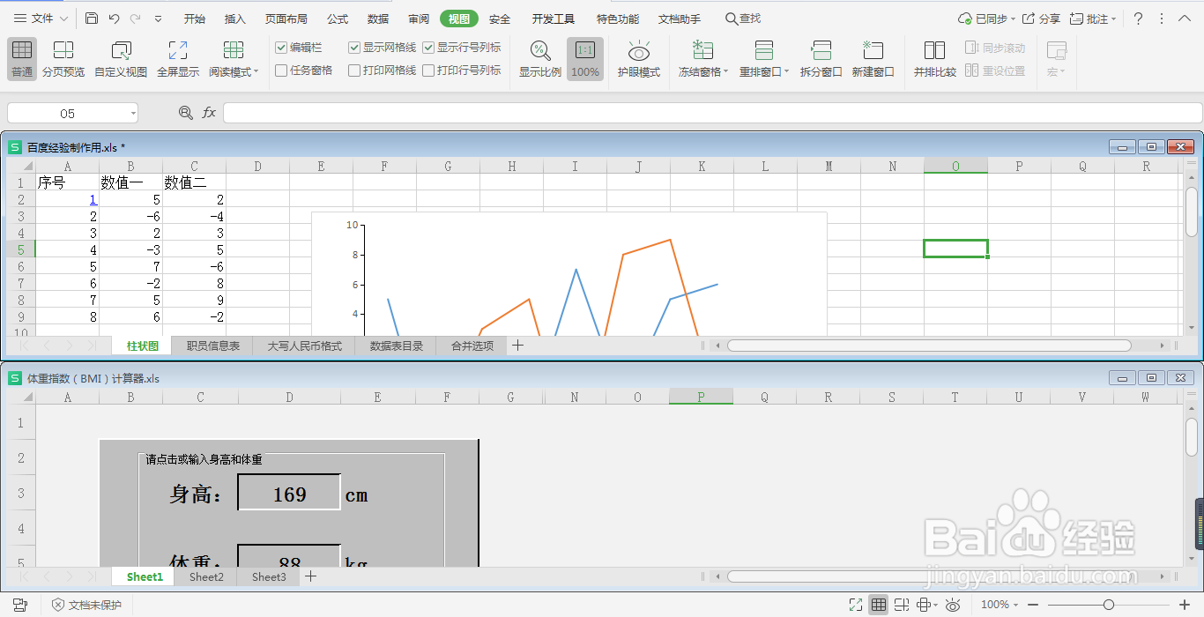
Task: Click the Arrange Windows (重排窗口) icon
Action: [x=764, y=50]
